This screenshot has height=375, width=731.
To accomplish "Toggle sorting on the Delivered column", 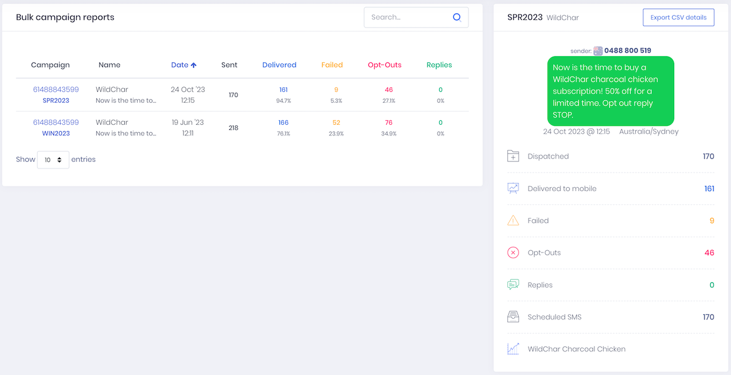I will pos(279,65).
